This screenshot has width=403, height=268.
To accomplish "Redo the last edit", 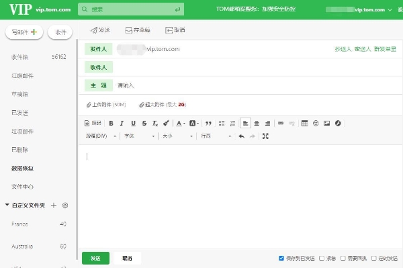I will click(253, 136).
